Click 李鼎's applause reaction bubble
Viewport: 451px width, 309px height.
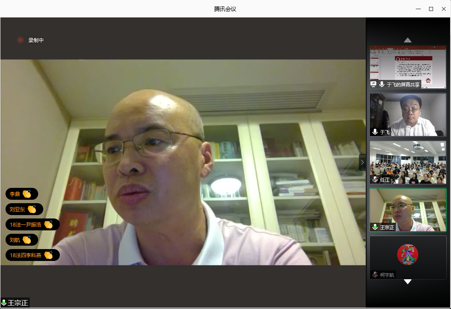[x=22, y=194]
